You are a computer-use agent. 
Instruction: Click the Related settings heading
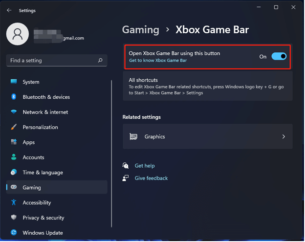click(141, 117)
